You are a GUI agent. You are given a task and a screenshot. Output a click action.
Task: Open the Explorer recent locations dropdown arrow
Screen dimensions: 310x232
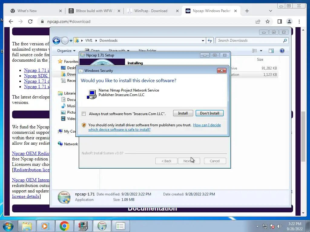click(71, 41)
